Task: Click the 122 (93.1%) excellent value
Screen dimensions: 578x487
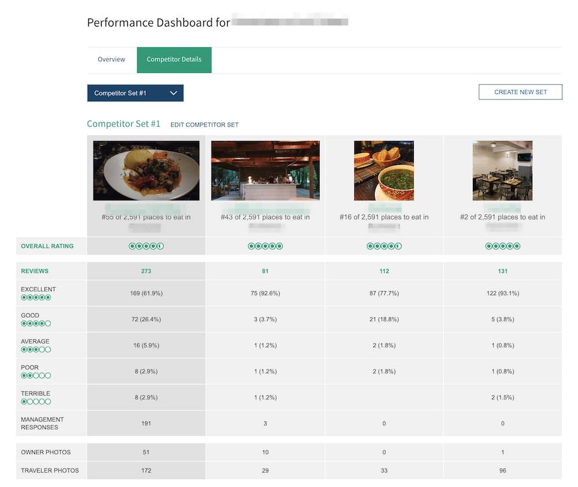Action: coord(502,293)
